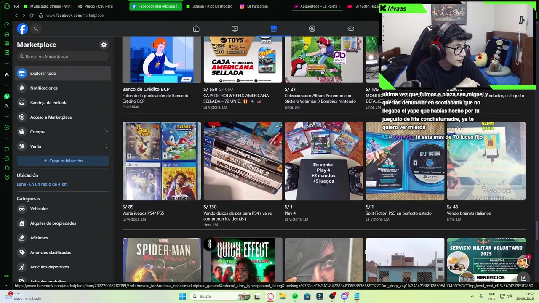Change location: Lima · En un radio de 4 km

click(x=42, y=184)
